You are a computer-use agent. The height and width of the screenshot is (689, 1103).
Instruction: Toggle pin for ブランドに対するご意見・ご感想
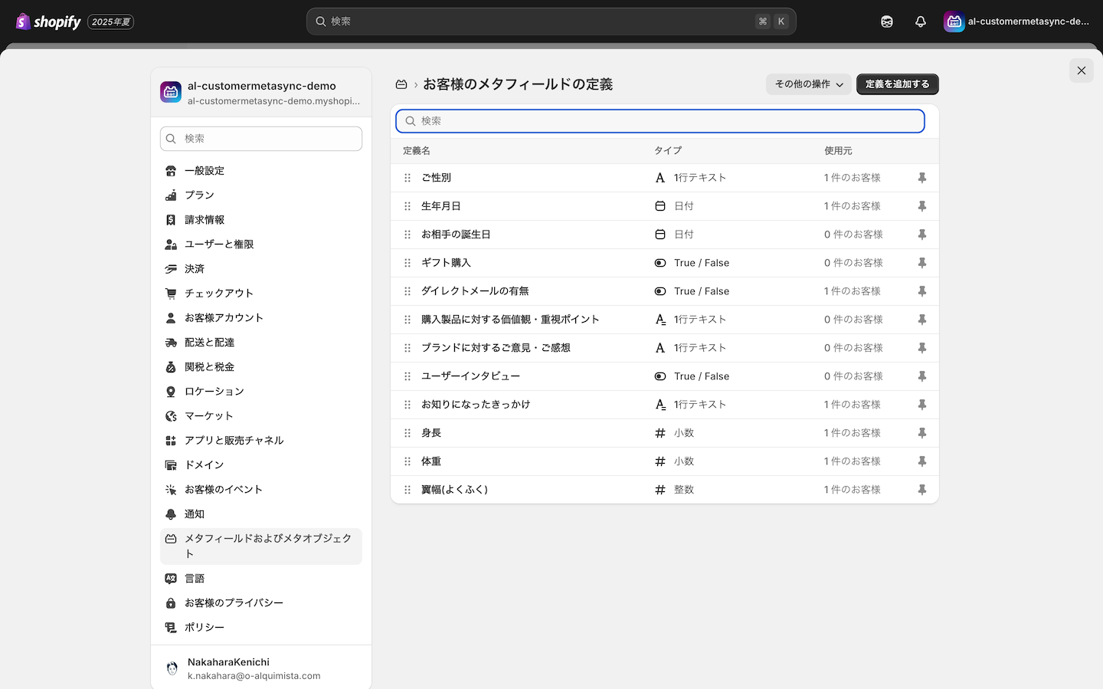922,348
